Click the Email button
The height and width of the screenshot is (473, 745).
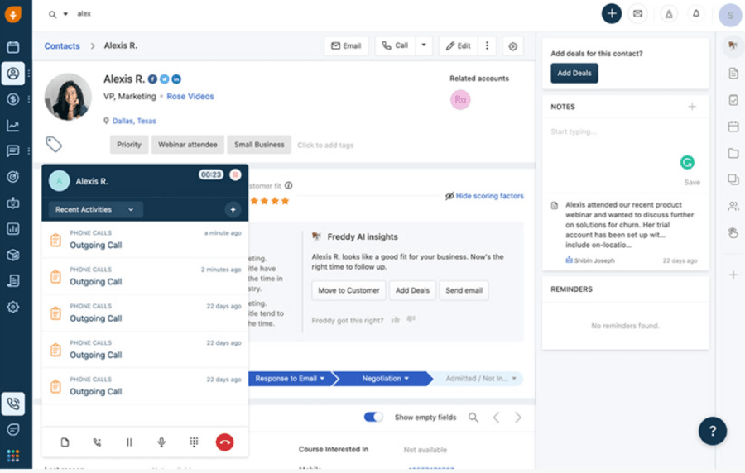click(x=346, y=46)
